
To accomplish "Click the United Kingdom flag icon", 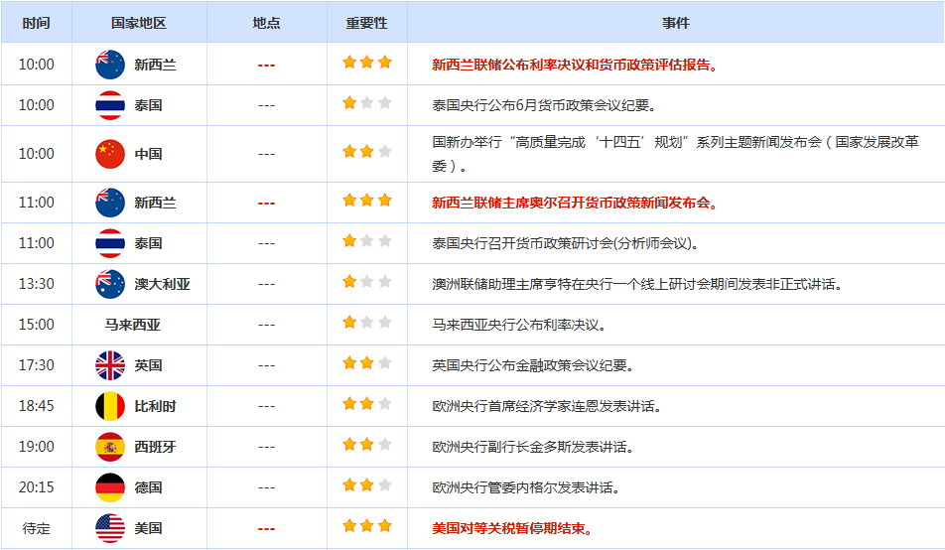I will point(110,365).
